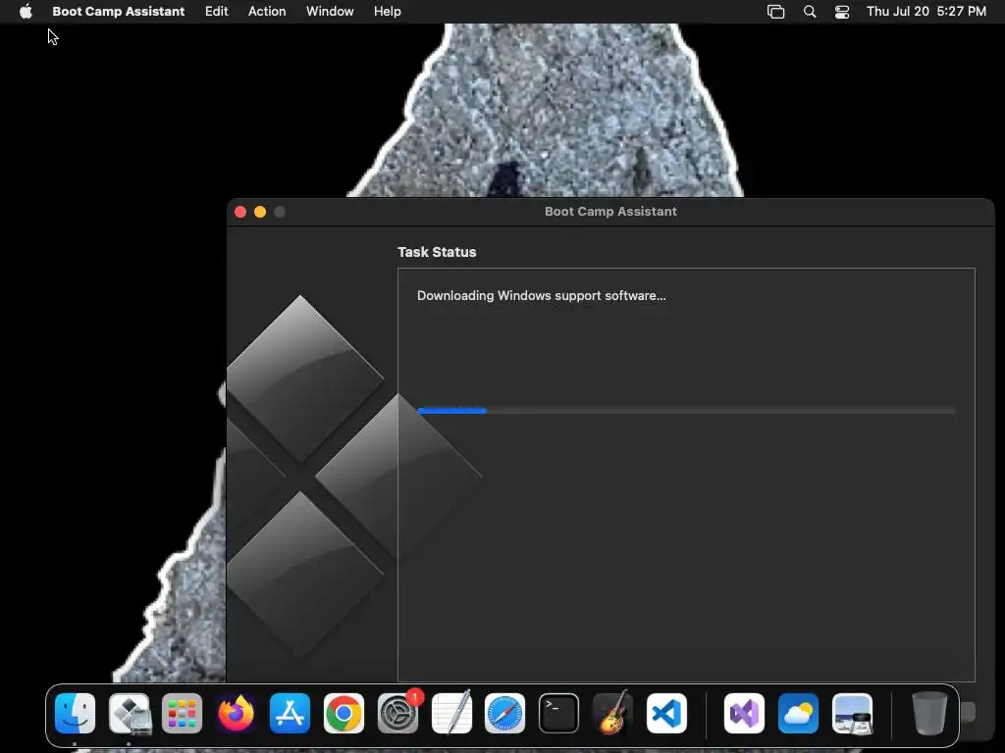Image resolution: width=1005 pixels, height=753 pixels.
Task: Open Control Center from menu bar
Action: [842, 12]
